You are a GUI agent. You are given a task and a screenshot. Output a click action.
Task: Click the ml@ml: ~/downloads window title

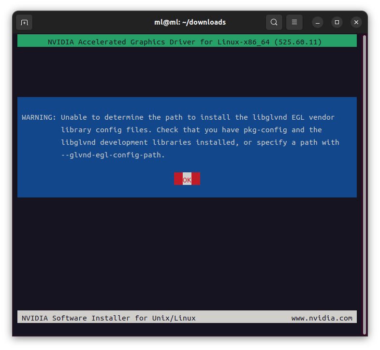point(190,22)
